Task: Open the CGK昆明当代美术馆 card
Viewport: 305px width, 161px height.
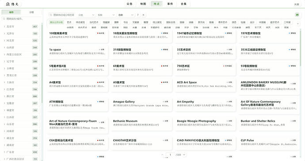Action: tap(77, 143)
